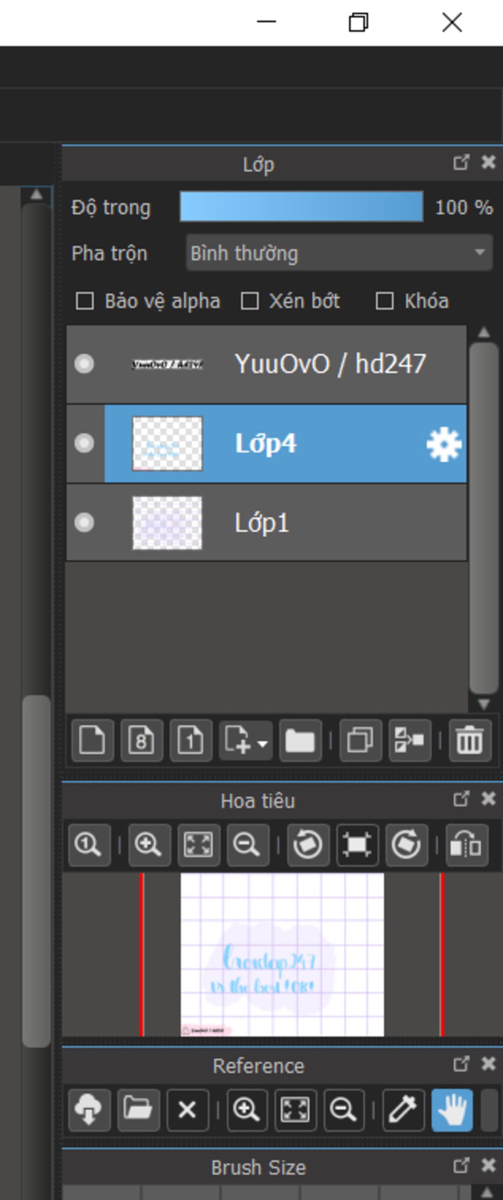Add a new 8-bit layer
This screenshot has width=503, height=1200.
coord(141,740)
